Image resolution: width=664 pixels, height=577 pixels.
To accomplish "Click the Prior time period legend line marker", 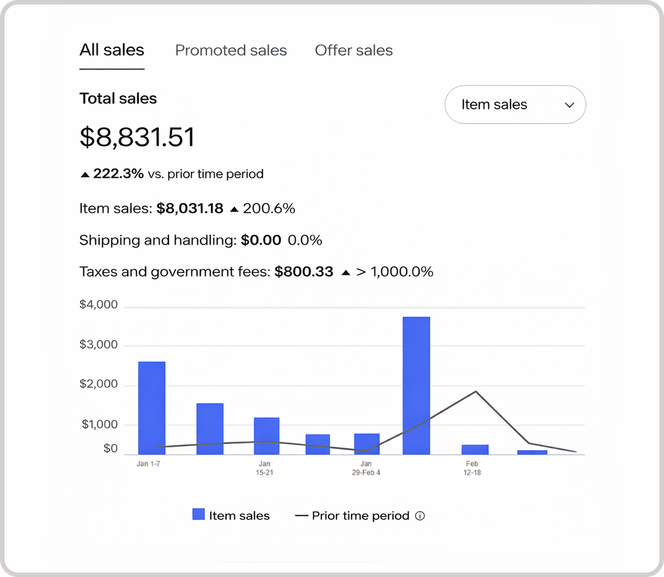I will 301,516.
